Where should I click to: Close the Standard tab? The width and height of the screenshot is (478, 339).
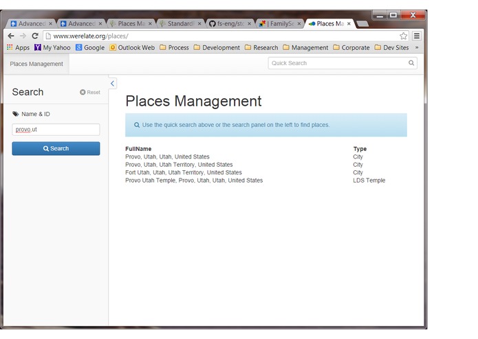(x=199, y=23)
